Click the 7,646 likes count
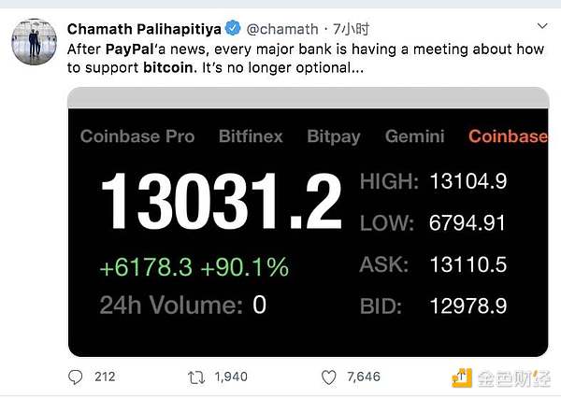This screenshot has height=398, width=561. (x=364, y=377)
